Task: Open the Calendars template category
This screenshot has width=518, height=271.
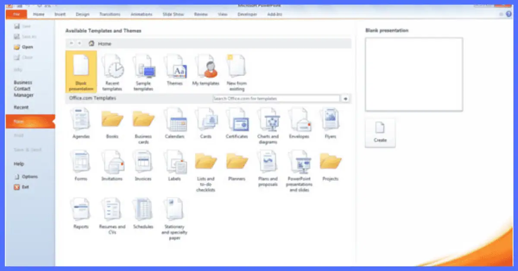Action: 175,123
